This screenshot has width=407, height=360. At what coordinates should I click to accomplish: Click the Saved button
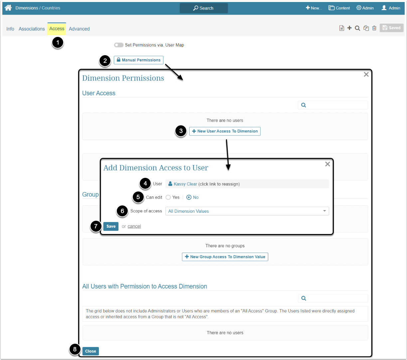[x=391, y=28]
